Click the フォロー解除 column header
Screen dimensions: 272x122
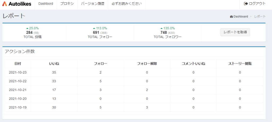tap(147, 64)
